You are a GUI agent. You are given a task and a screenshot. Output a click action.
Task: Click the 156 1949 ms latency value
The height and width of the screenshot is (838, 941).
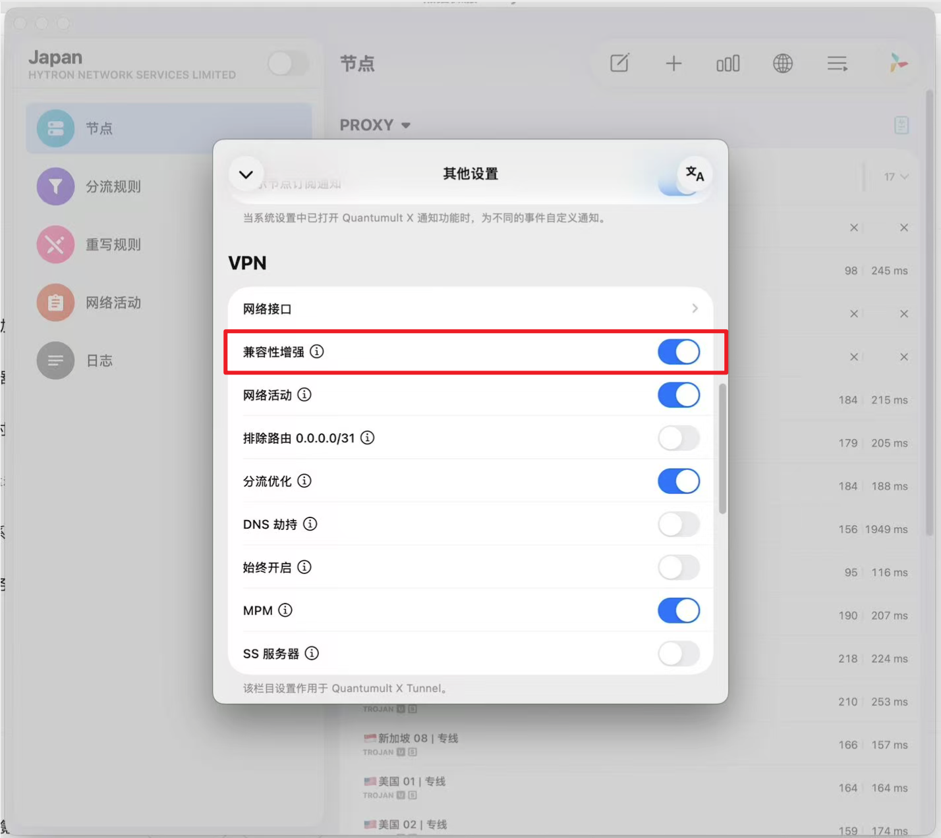tap(872, 529)
